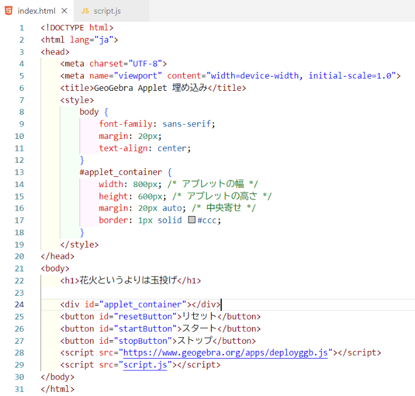Click the closing </body> tag

[58, 377]
